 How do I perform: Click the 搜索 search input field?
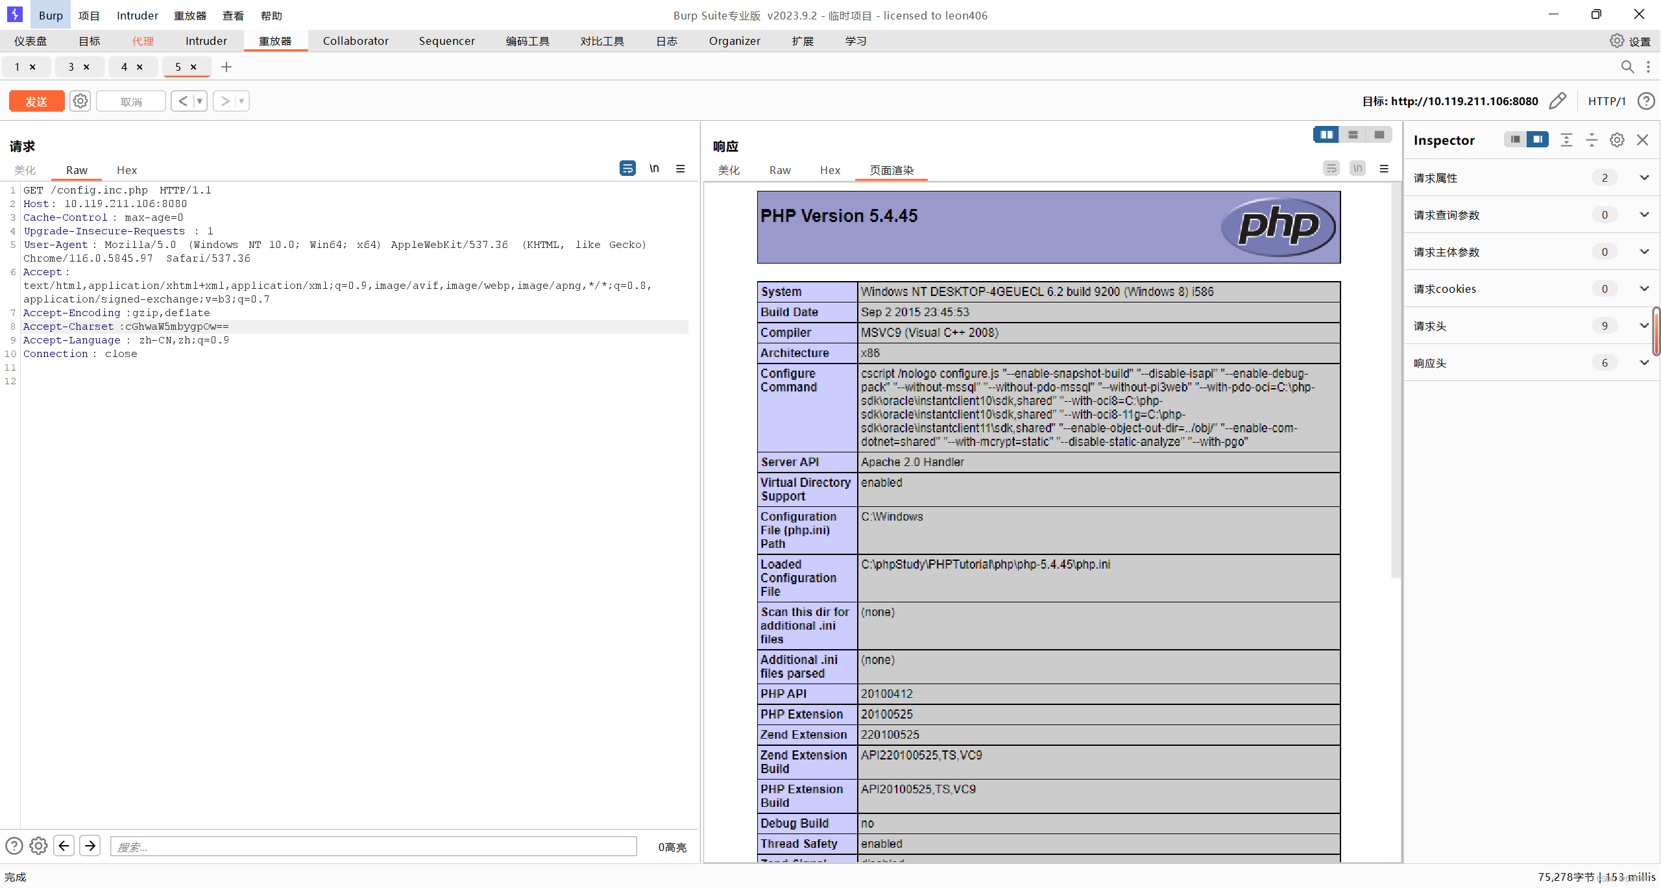tap(374, 846)
